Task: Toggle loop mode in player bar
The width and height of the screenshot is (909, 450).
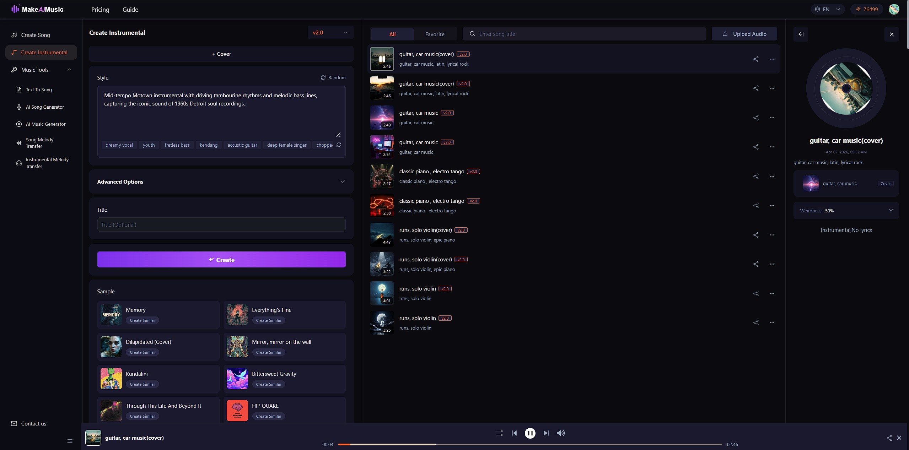Action: click(x=499, y=433)
